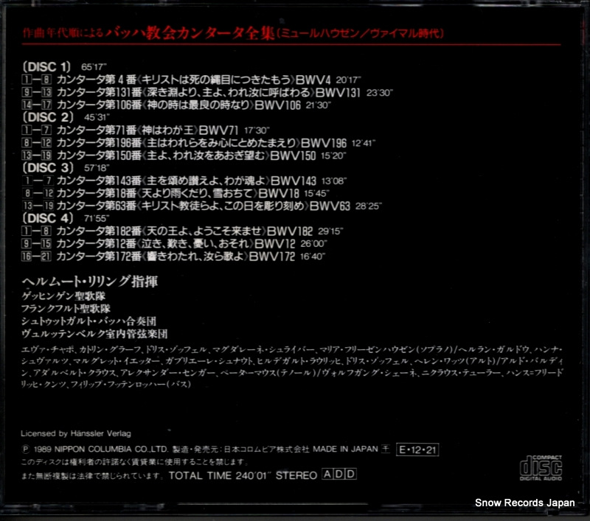This screenshot has width=590, height=521.
Task: Click the "(DISC 4)" heading
Action: [x=48, y=218]
